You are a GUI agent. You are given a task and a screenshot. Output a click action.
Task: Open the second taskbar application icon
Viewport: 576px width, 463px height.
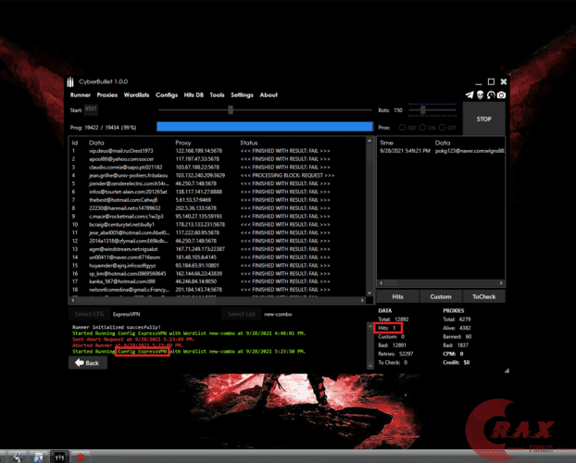tap(38, 457)
